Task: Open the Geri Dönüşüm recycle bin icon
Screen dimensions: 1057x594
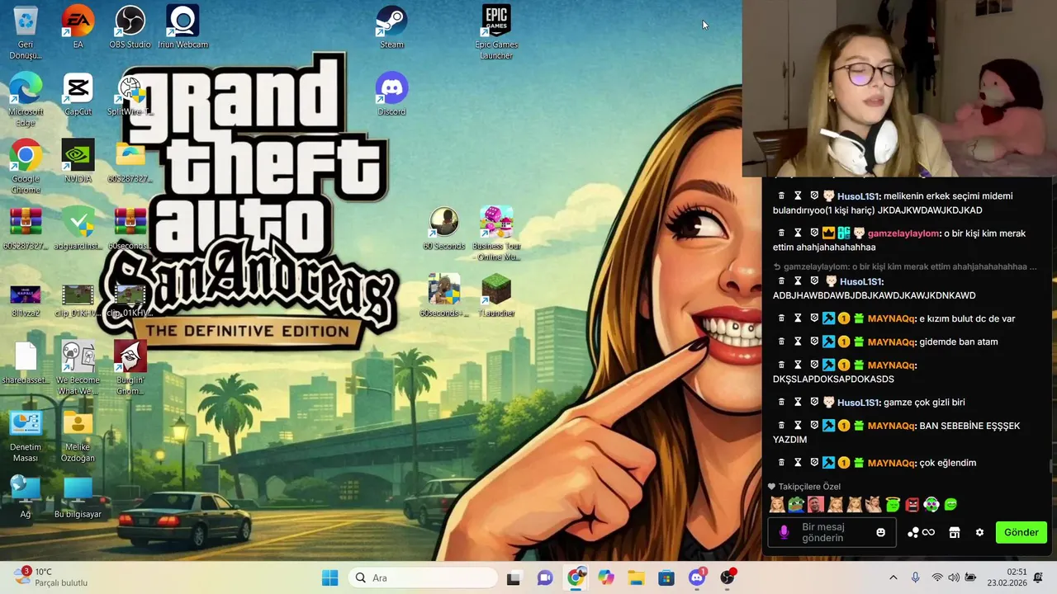Action: (26, 32)
